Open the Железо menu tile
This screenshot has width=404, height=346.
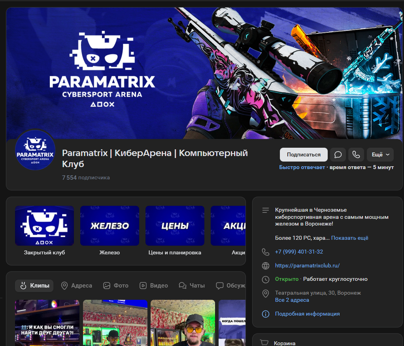[109, 231]
